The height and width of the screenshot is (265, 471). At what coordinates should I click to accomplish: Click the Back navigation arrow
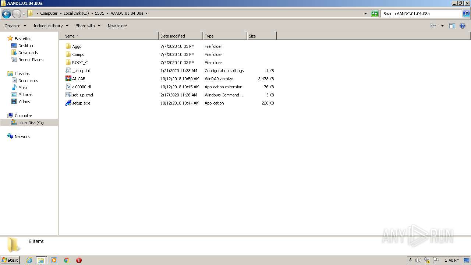tap(6, 14)
